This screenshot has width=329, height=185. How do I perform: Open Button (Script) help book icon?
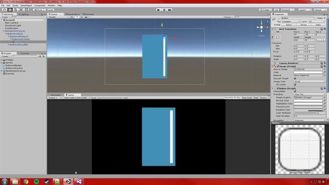coord(322,88)
